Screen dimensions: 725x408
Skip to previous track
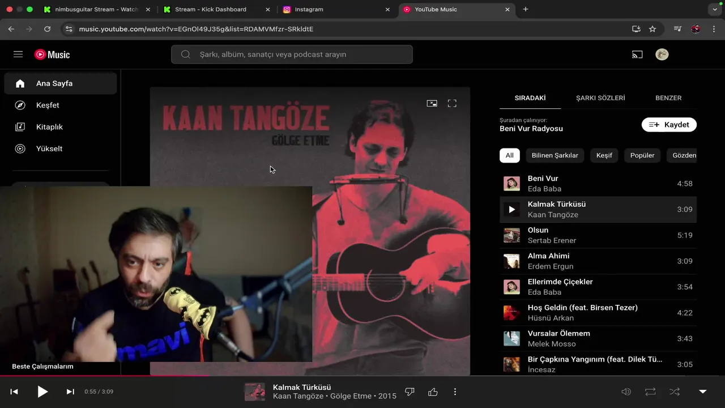(14, 392)
